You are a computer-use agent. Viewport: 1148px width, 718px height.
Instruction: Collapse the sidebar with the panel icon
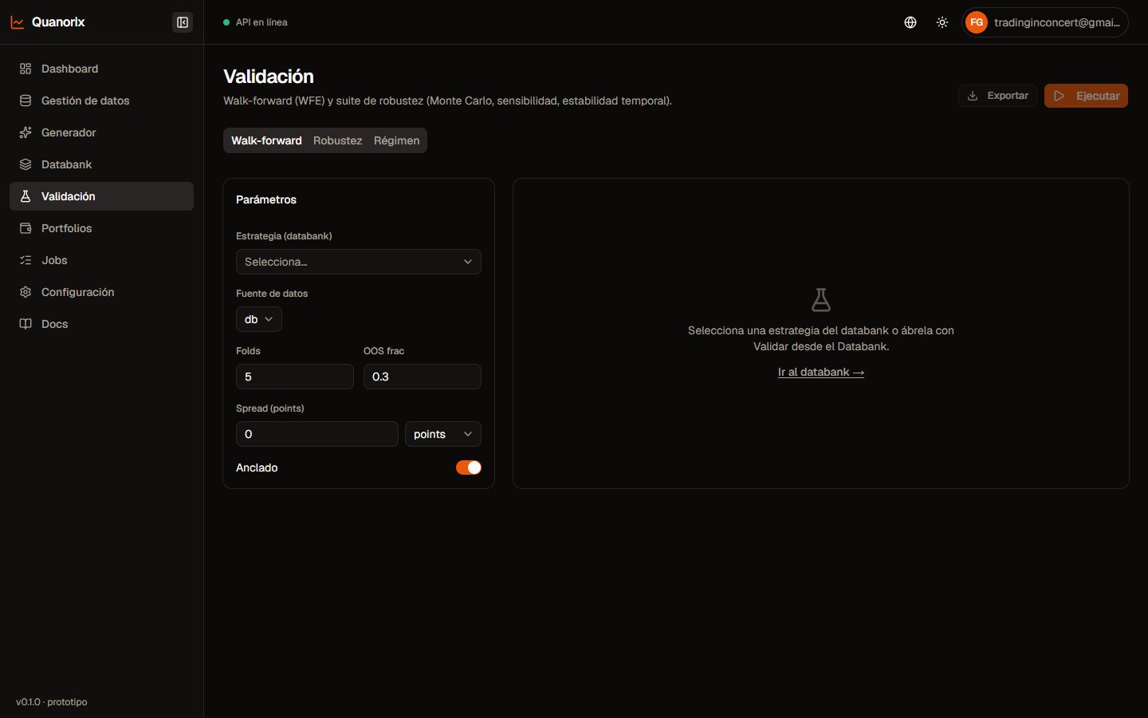click(x=183, y=22)
